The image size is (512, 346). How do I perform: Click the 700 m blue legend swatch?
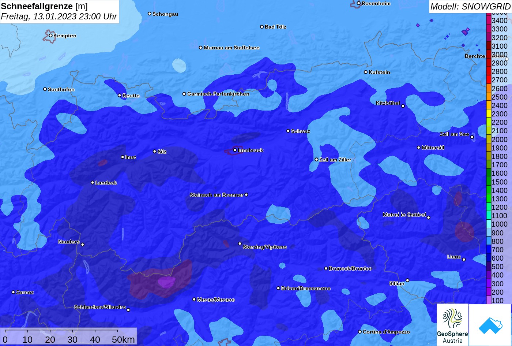coord(489,250)
